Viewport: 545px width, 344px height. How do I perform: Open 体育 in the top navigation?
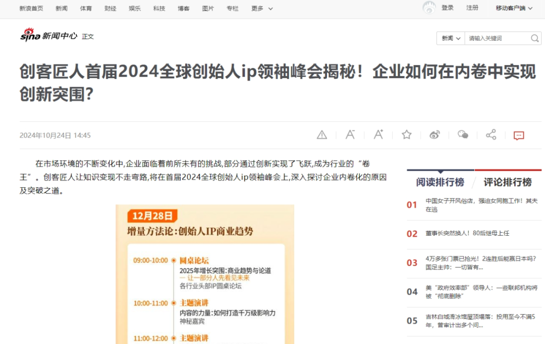point(86,9)
